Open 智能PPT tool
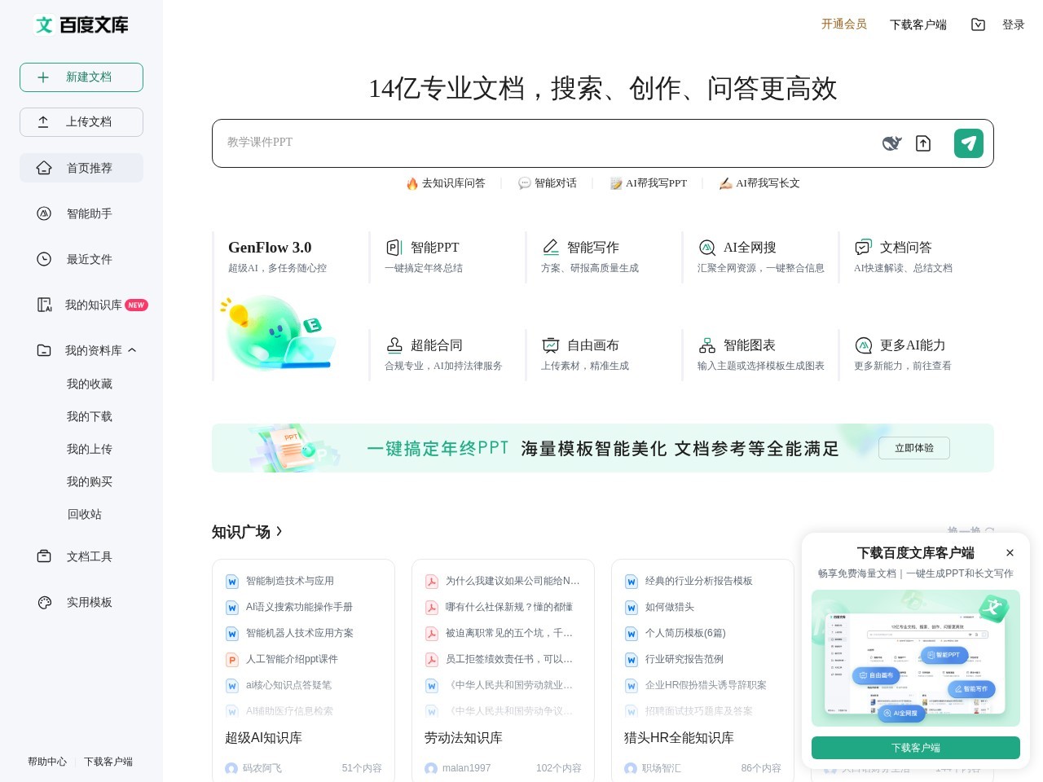This screenshot has height=782, width=1043. point(434,248)
